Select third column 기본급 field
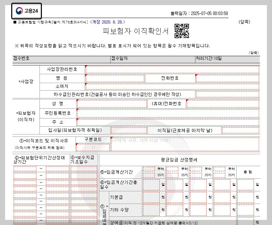Image resolution: width=272 pixels, height=225 pixels. [x=198, y=197]
